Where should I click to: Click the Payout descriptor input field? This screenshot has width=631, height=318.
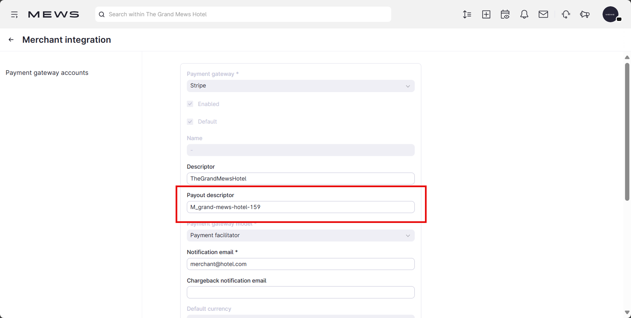(300, 207)
